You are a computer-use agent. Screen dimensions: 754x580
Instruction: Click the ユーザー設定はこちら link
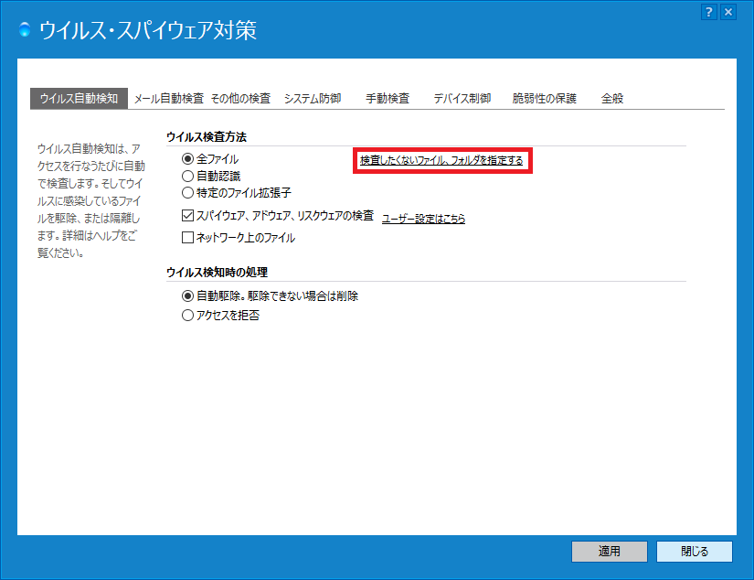tap(423, 219)
